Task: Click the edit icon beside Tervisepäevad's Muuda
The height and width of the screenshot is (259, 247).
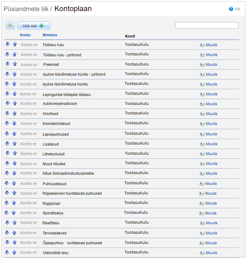Action: pos(202,233)
